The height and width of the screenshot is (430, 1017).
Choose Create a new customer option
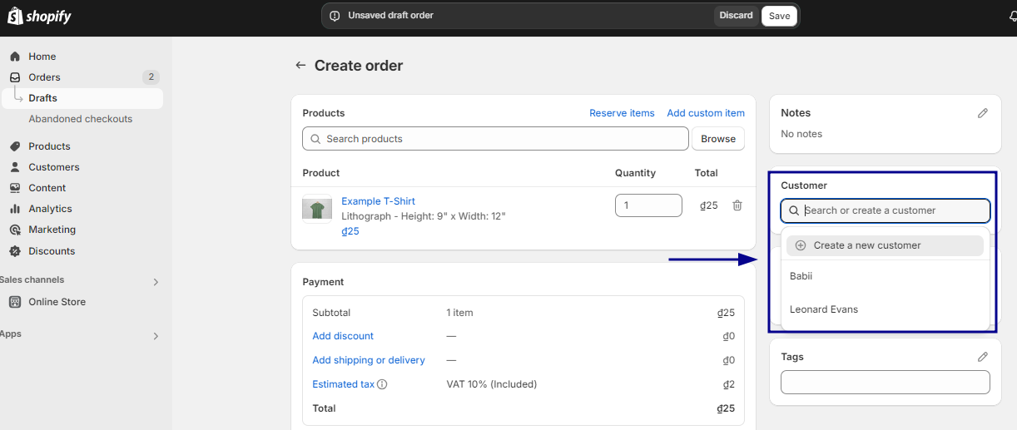pyautogui.click(x=885, y=245)
